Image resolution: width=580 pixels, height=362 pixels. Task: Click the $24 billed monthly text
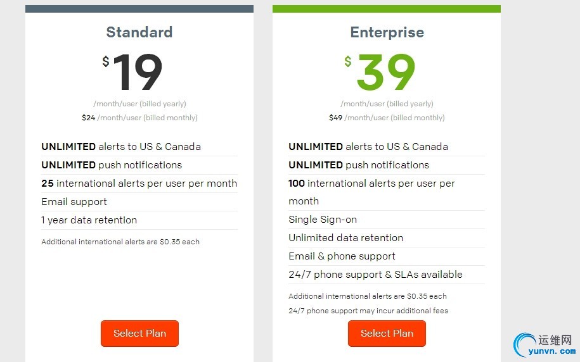[x=139, y=118]
